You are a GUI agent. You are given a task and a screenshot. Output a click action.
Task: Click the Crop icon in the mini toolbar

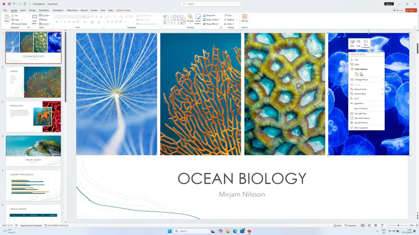pos(358,43)
